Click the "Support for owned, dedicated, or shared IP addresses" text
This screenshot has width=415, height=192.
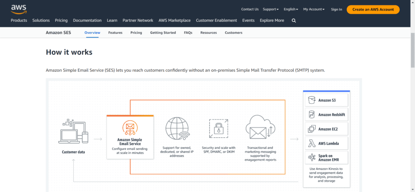click(177, 152)
